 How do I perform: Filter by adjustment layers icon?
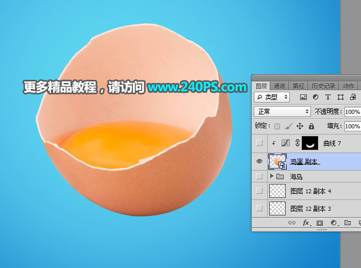[x=316, y=97]
